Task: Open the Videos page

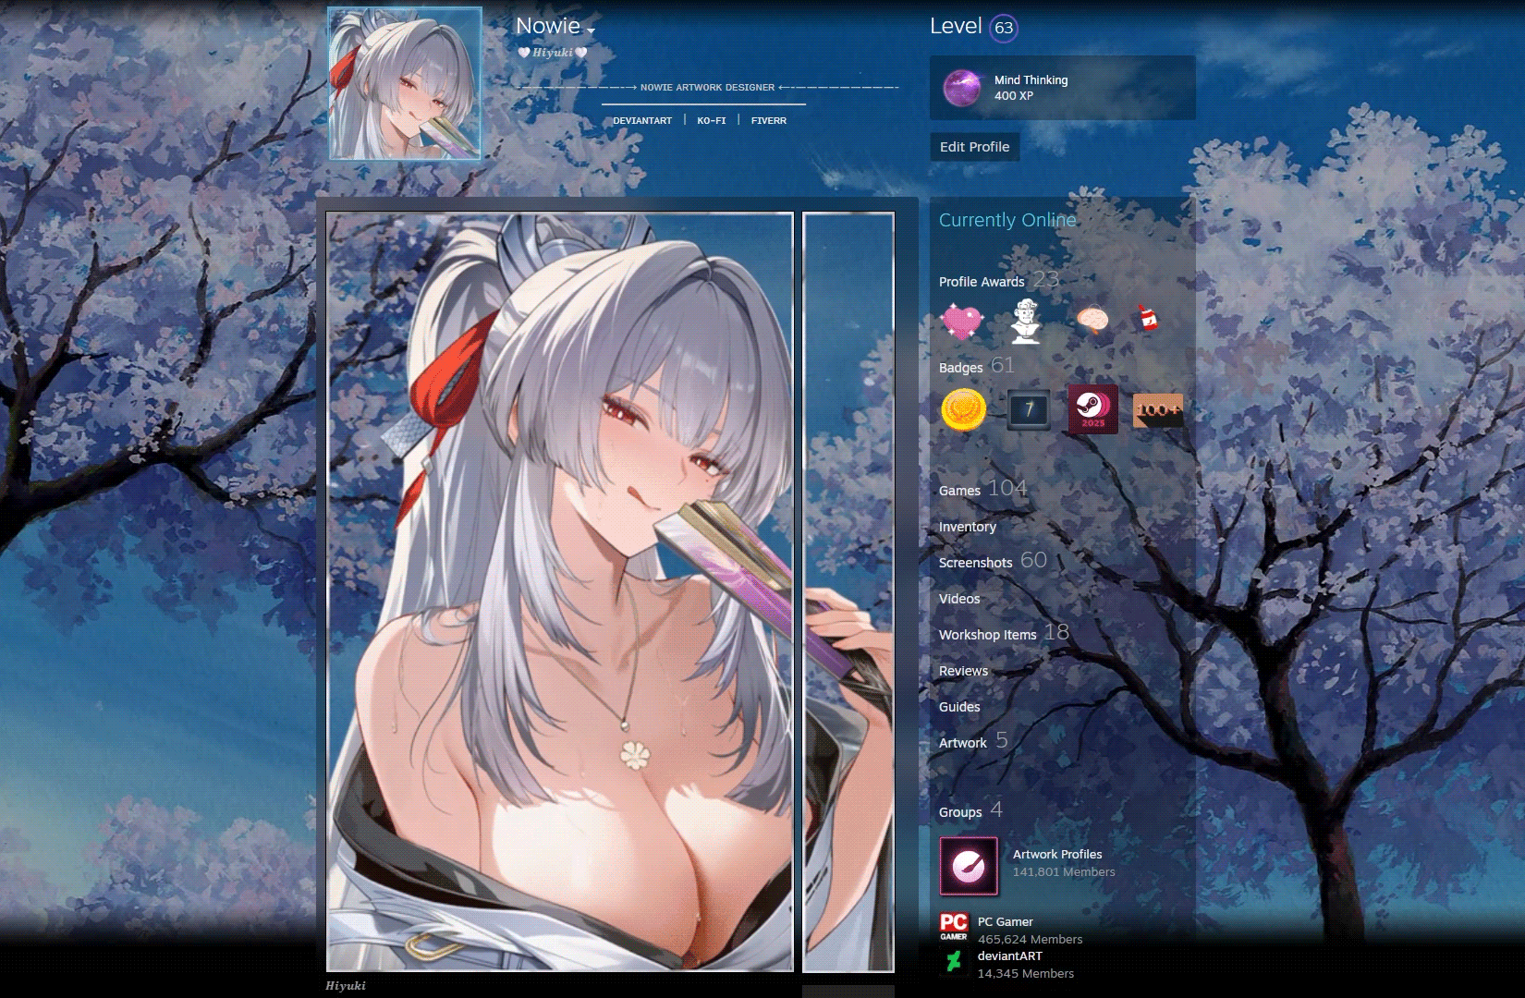Action: tap(959, 599)
